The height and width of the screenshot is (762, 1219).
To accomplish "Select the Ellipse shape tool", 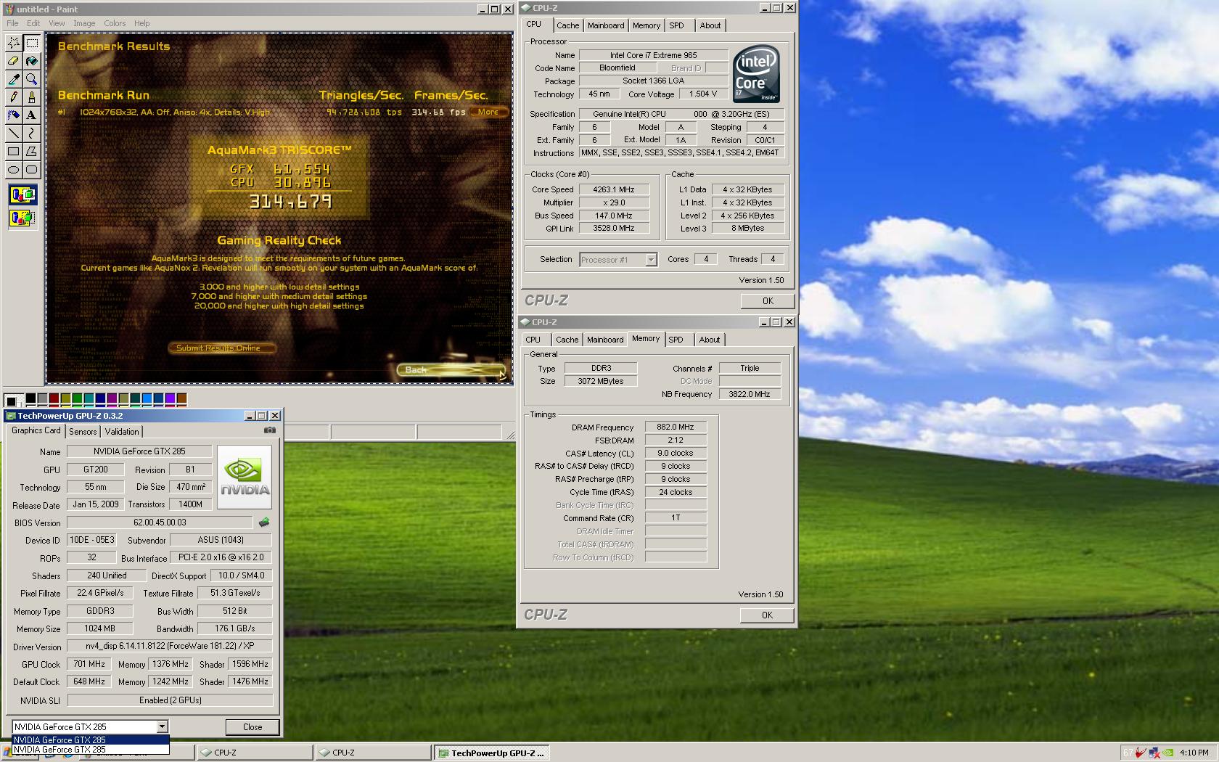I will (x=13, y=170).
